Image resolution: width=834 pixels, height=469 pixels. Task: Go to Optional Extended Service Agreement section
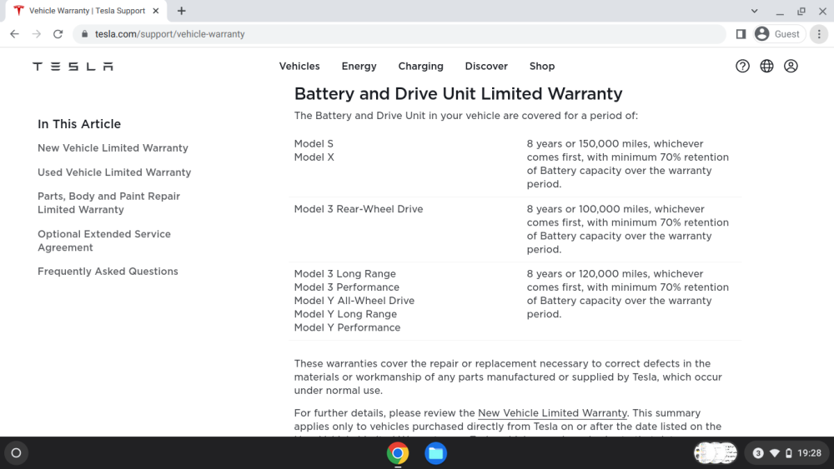(104, 241)
